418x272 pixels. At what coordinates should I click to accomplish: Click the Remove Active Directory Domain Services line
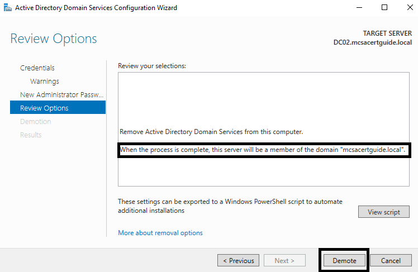211,132
